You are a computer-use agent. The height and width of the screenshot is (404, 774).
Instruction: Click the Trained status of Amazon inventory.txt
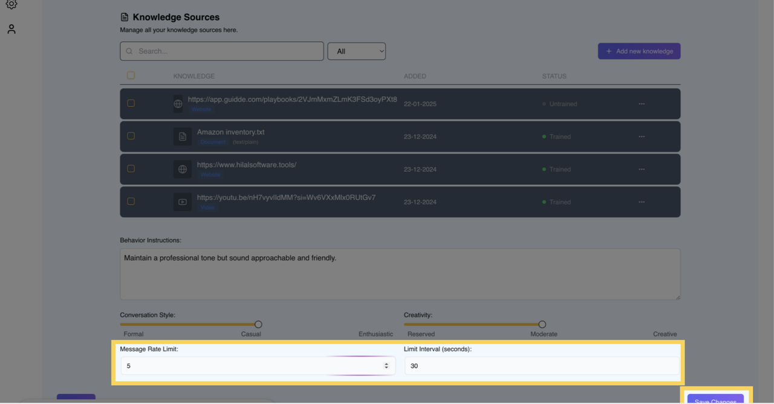(557, 136)
